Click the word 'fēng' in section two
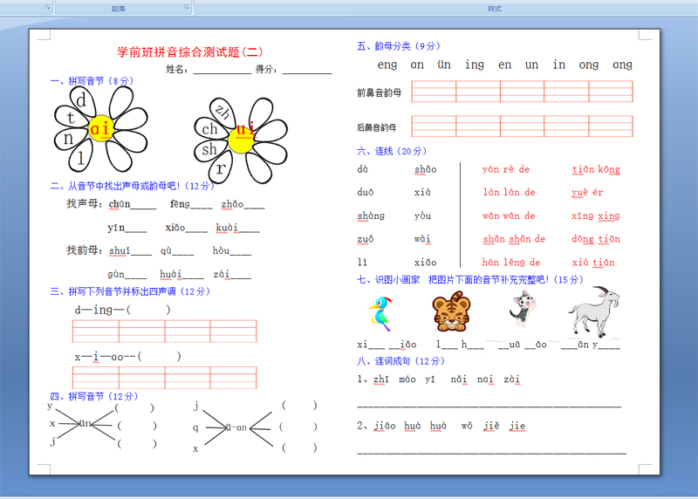 (x=180, y=204)
